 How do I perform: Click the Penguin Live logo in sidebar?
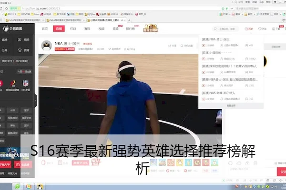(12, 28)
